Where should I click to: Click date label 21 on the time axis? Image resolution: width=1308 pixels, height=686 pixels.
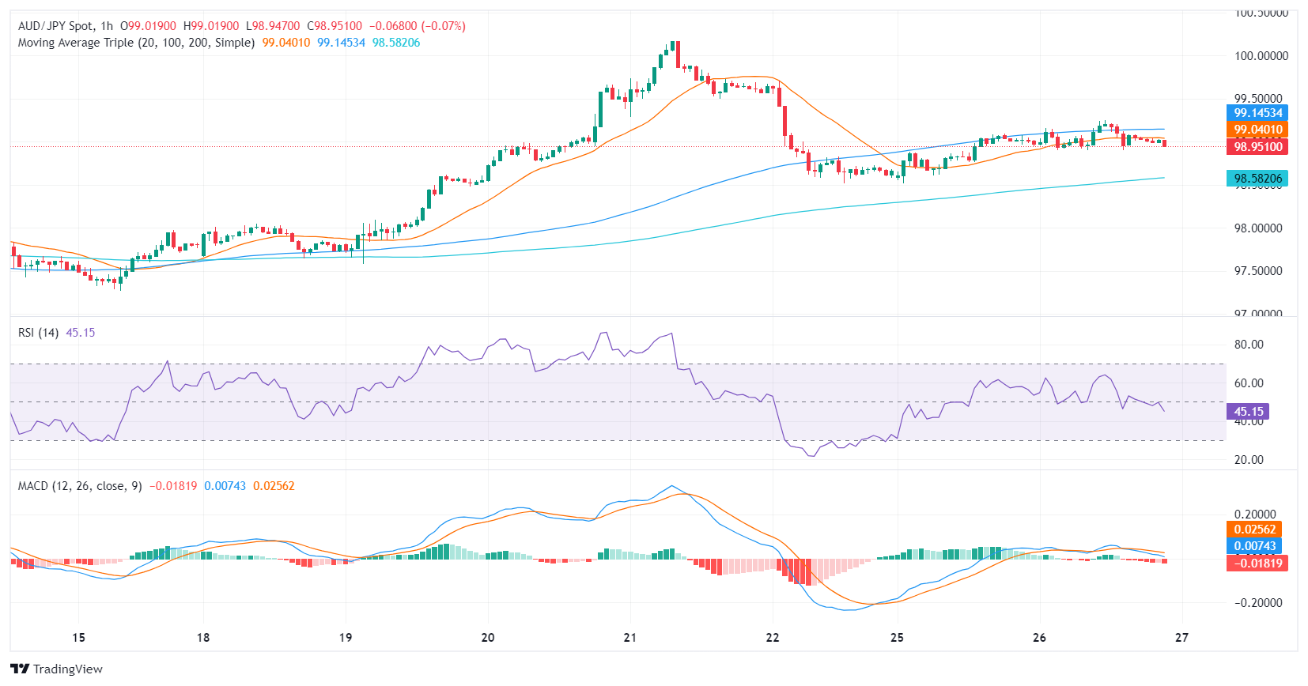click(x=629, y=638)
